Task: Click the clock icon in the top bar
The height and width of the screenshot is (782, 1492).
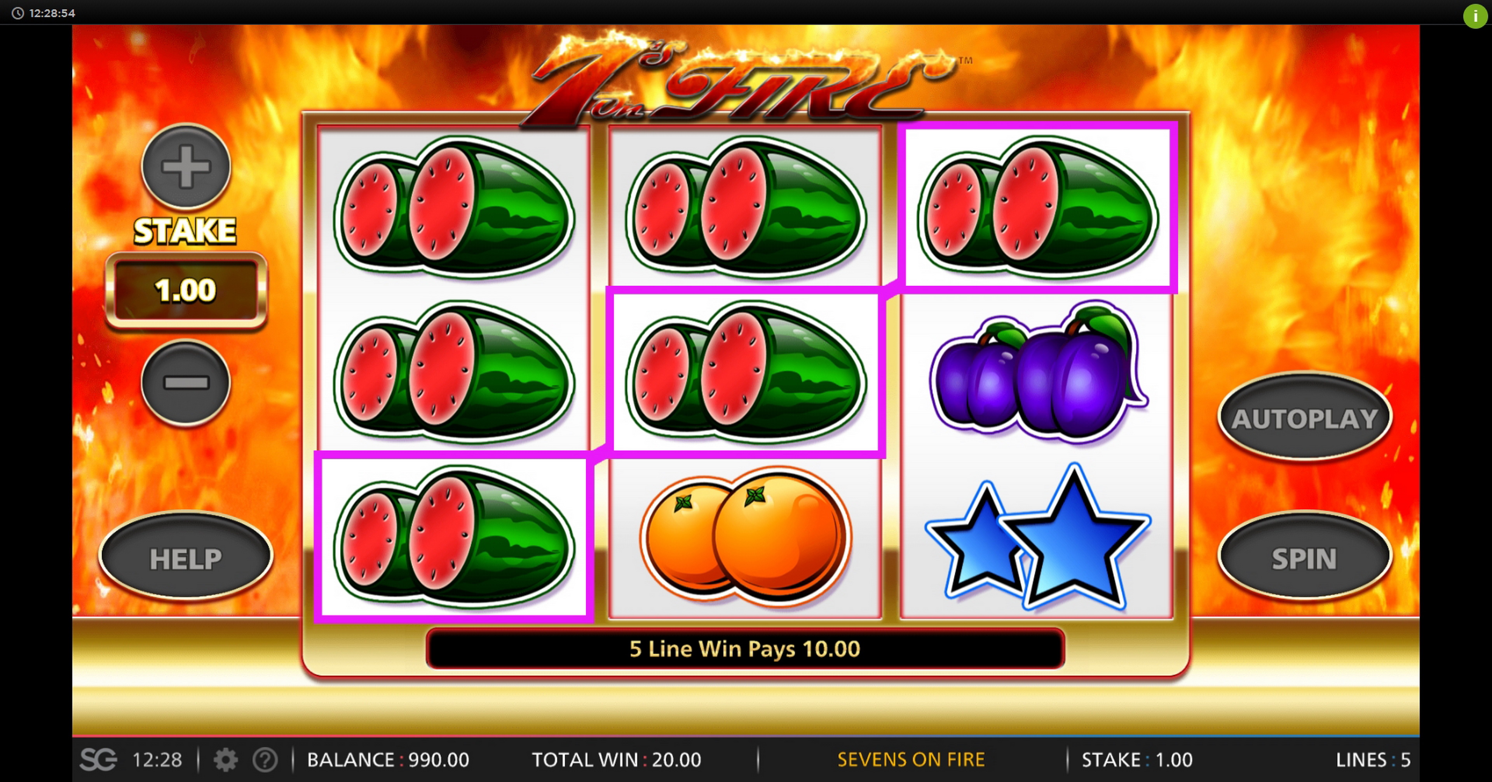Action: pyautogui.click(x=18, y=13)
